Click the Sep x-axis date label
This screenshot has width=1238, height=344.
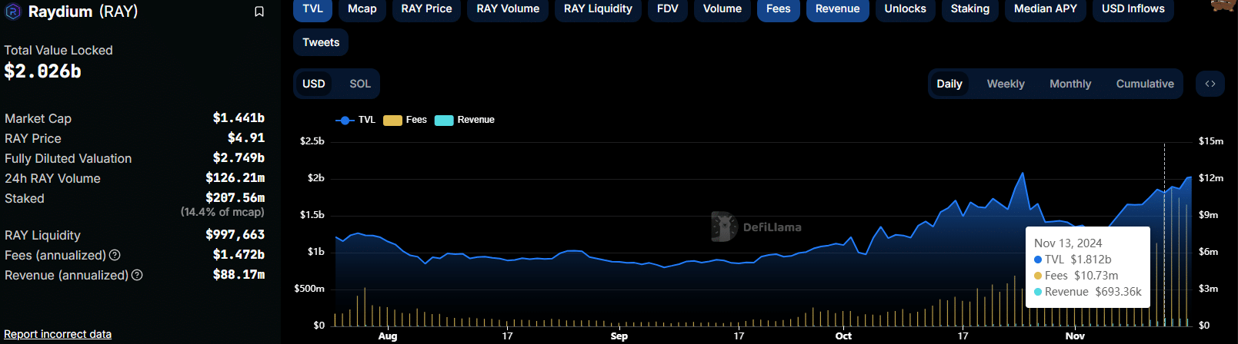point(619,336)
